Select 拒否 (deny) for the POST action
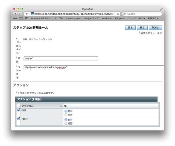Screen dimensions: 175x146 [66, 124]
